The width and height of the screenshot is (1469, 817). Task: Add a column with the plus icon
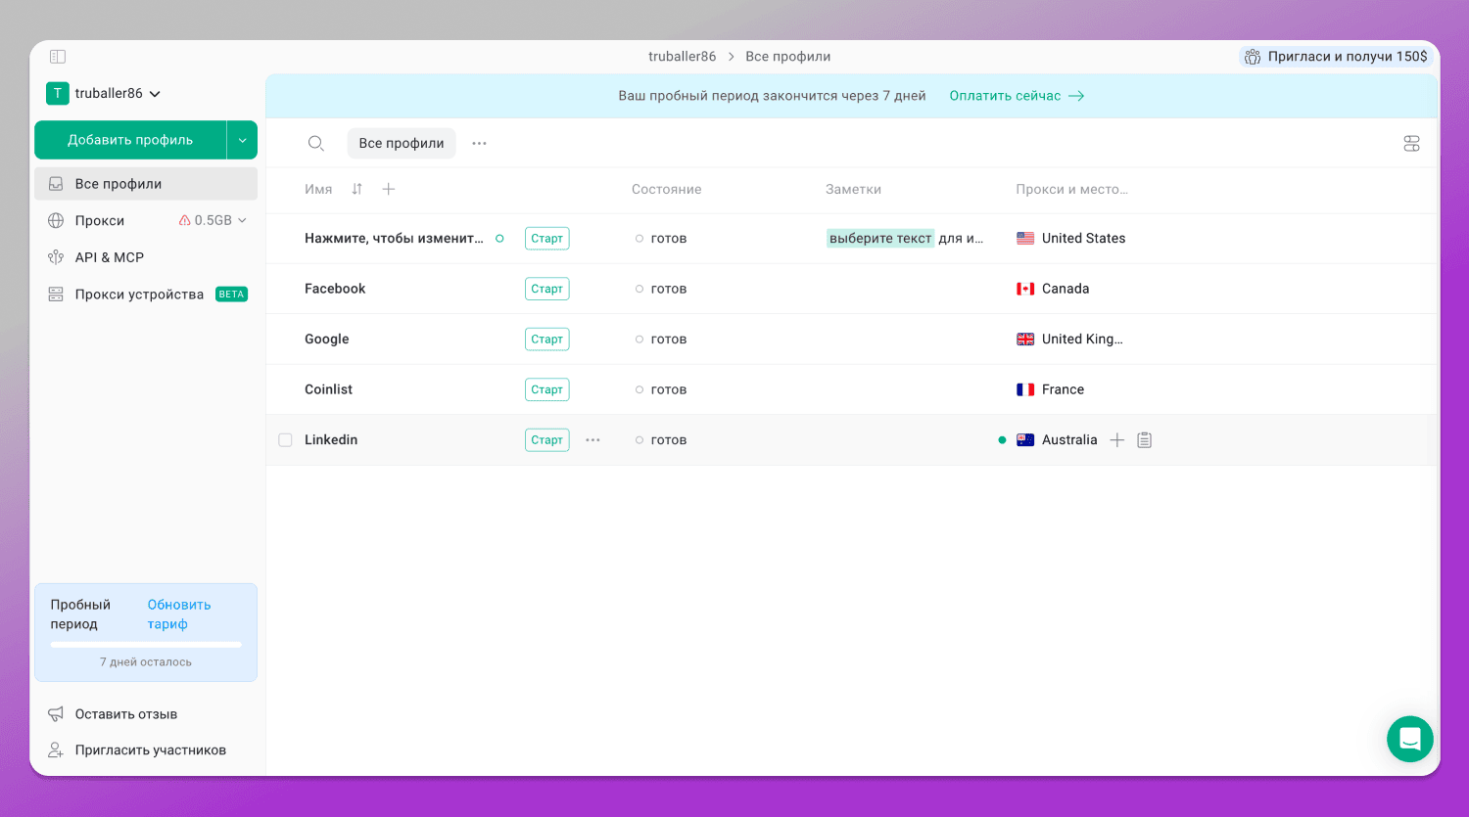(x=389, y=189)
